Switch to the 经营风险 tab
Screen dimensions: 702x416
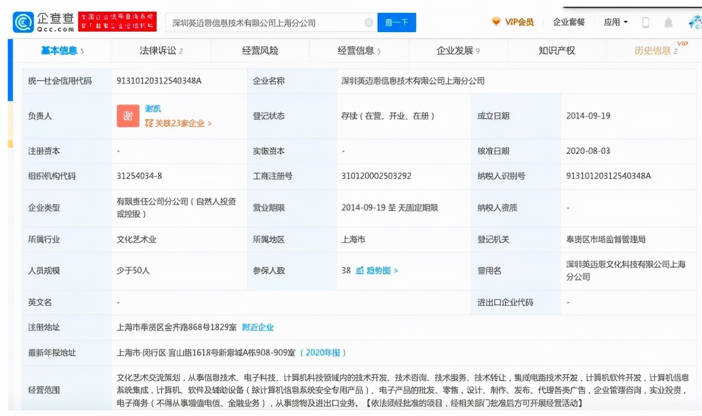[260, 50]
